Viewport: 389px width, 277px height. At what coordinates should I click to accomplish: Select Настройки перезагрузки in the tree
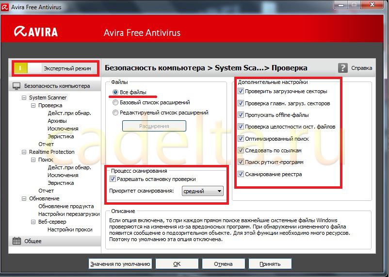69,214
